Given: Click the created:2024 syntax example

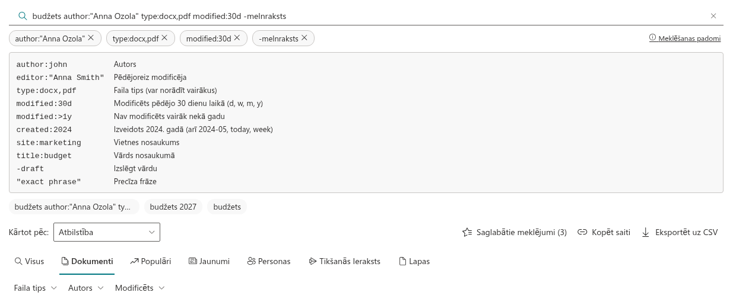Looking at the screenshot, I should 44,130.
